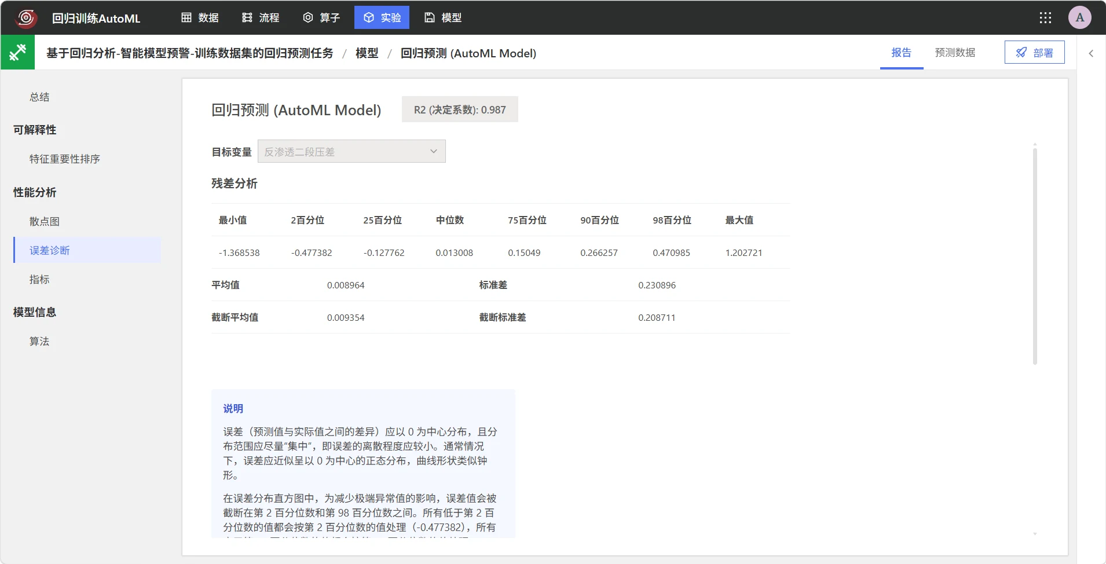
Task: Open 算法 in sidebar
Action: point(39,341)
